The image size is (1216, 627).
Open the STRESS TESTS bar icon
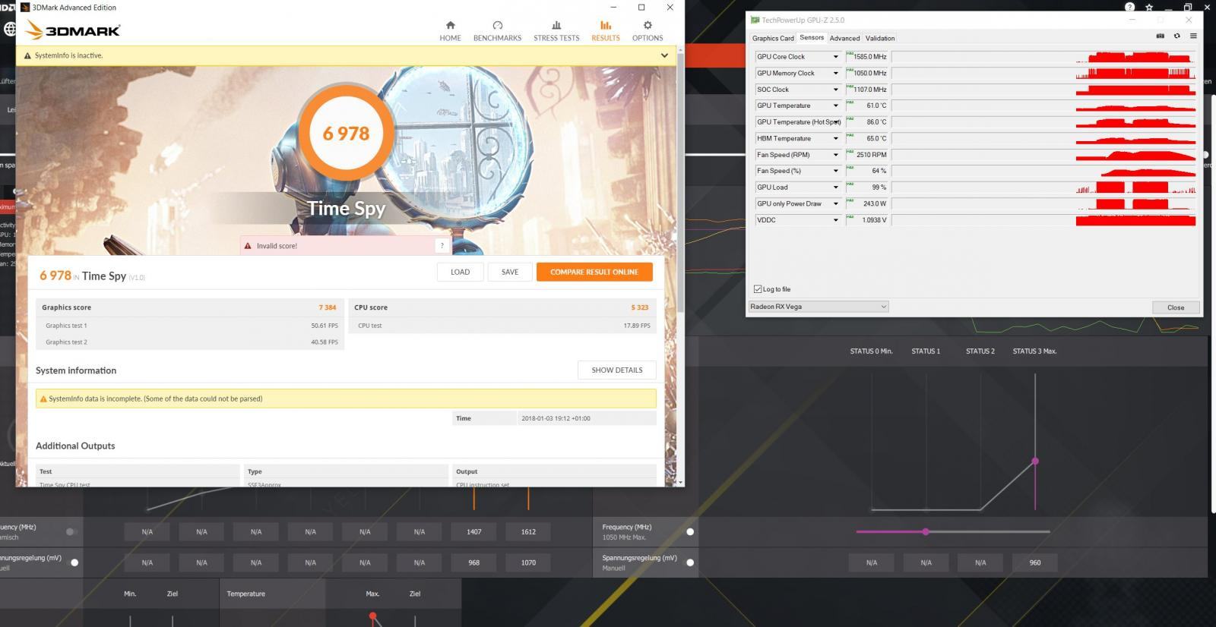[x=556, y=25]
